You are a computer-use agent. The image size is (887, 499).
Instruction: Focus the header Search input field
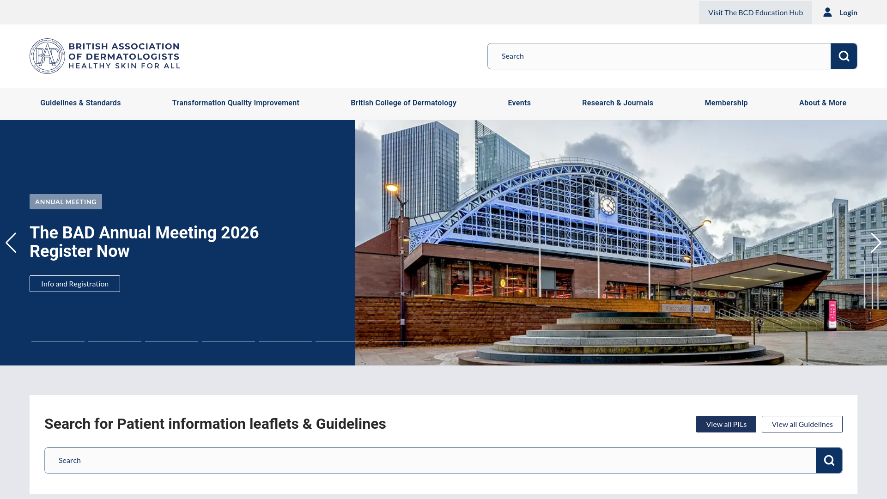click(x=659, y=56)
